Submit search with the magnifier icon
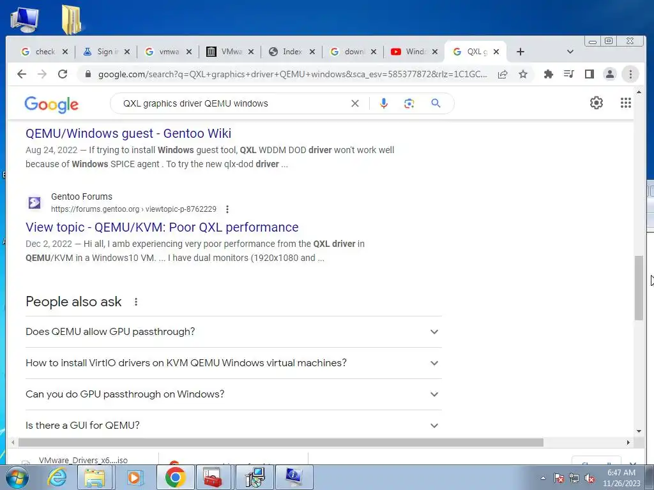Viewport: 654px width, 490px height. coord(436,103)
